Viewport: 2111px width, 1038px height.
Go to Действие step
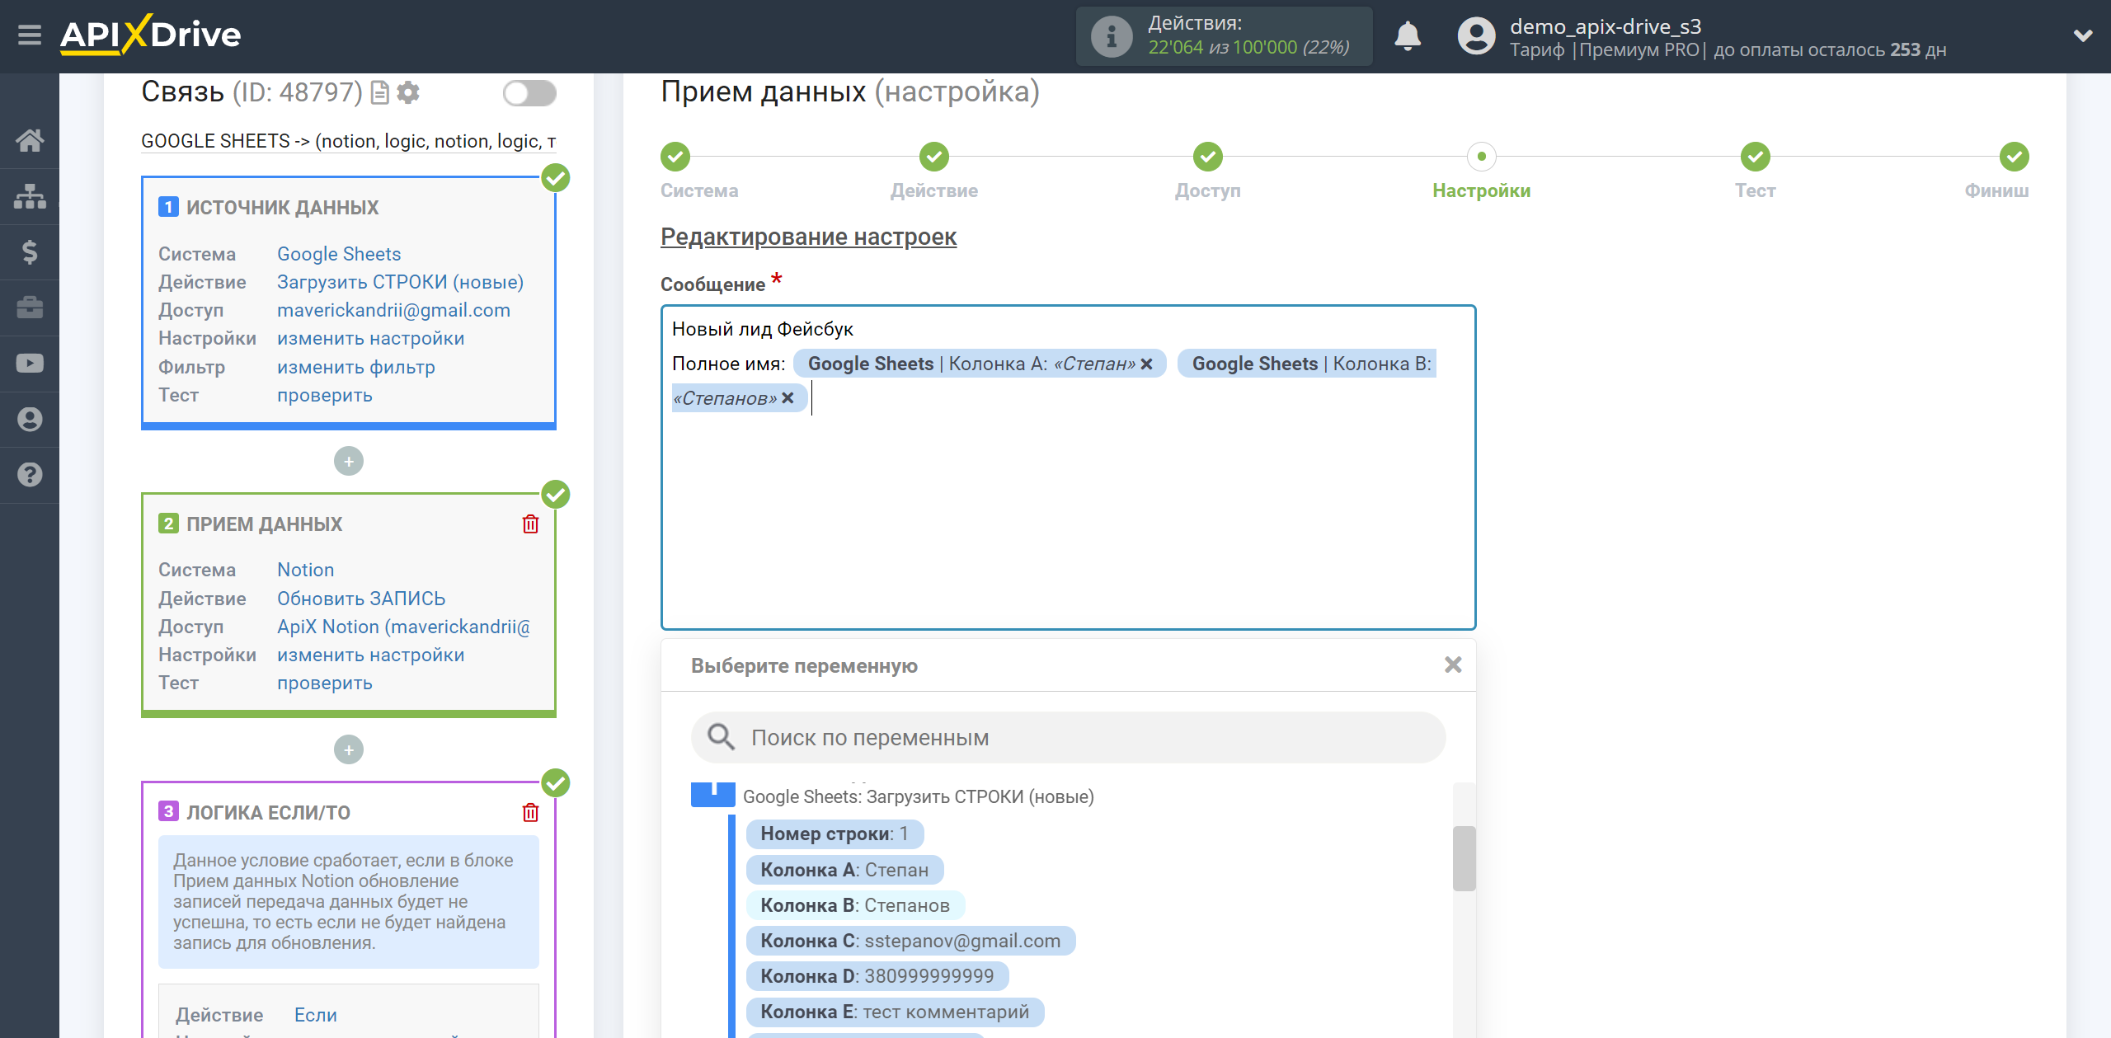coord(934,157)
